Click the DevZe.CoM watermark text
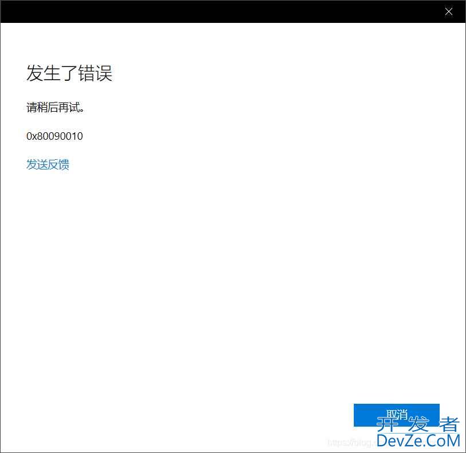Viewport: 466px width, 453px height. coord(418,440)
